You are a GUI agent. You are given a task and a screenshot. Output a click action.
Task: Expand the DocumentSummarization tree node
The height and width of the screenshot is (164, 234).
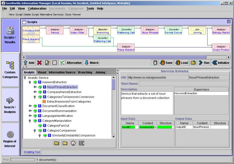(30, 111)
